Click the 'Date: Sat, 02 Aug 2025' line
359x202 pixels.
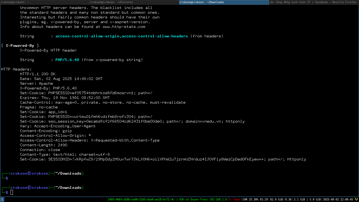61,79
